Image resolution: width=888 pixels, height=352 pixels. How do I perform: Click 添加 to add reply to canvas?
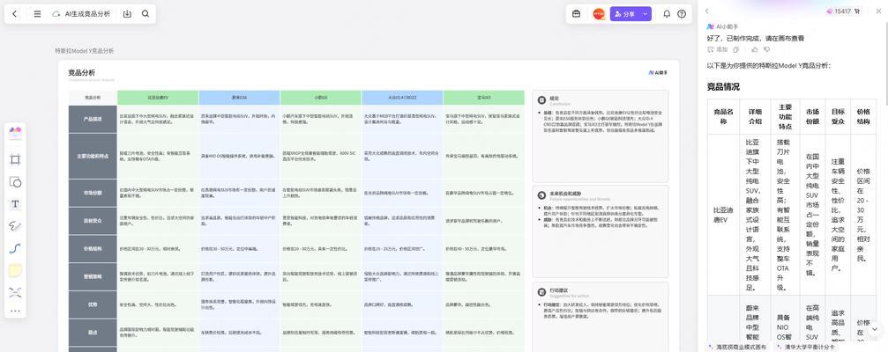click(x=718, y=50)
